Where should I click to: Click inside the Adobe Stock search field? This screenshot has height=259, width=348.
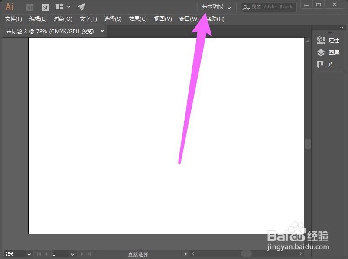[269, 7]
